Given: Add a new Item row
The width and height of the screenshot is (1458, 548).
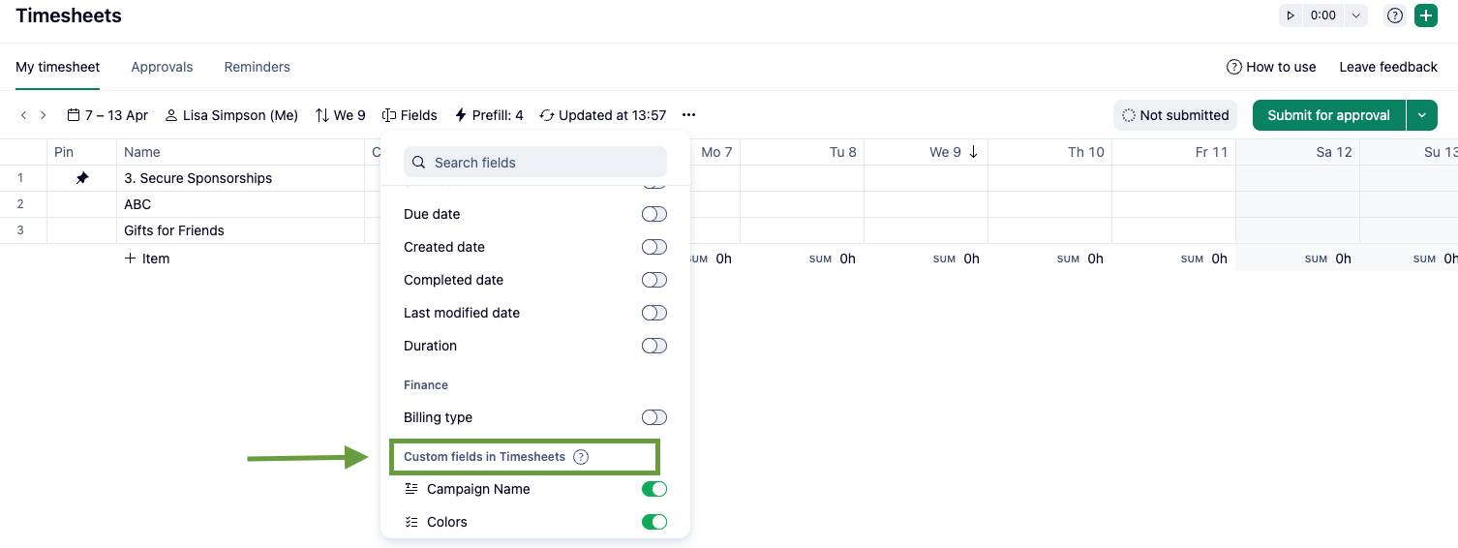Looking at the screenshot, I should (147, 259).
